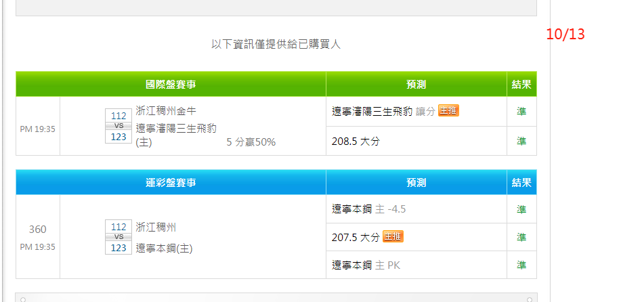The image size is (619, 302).
Task: Click the 主推 badge beside 遼寧瀋陽三生飛豹 讓分
Action: pyautogui.click(x=448, y=111)
